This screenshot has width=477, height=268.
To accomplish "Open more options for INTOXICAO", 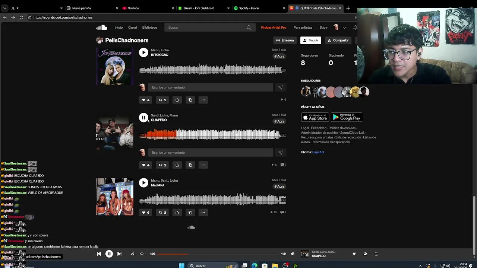I will (x=203, y=100).
